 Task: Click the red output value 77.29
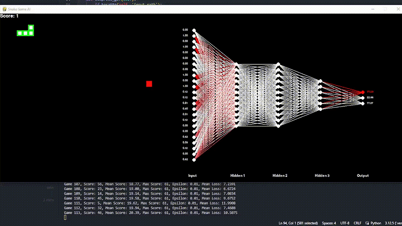point(370,92)
